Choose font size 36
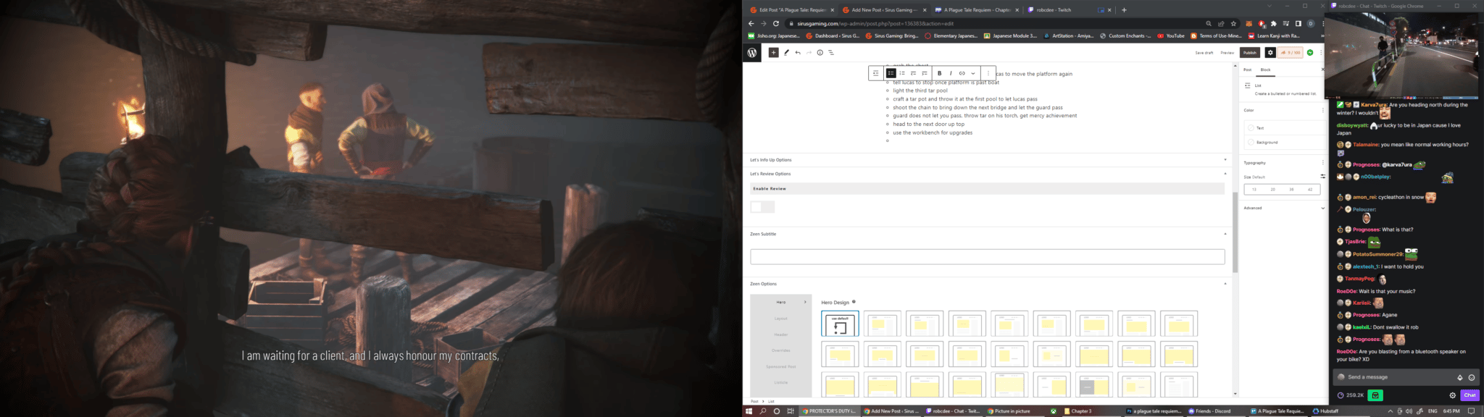Viewport: 1484px width, 417px height. click(x=1292, y=190)
